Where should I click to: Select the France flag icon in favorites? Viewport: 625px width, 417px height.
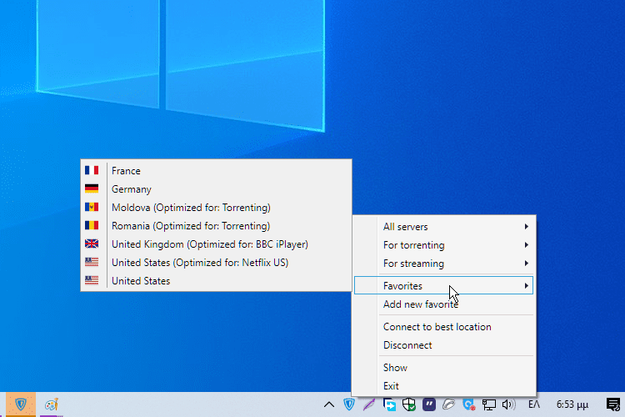coord(92,170)
